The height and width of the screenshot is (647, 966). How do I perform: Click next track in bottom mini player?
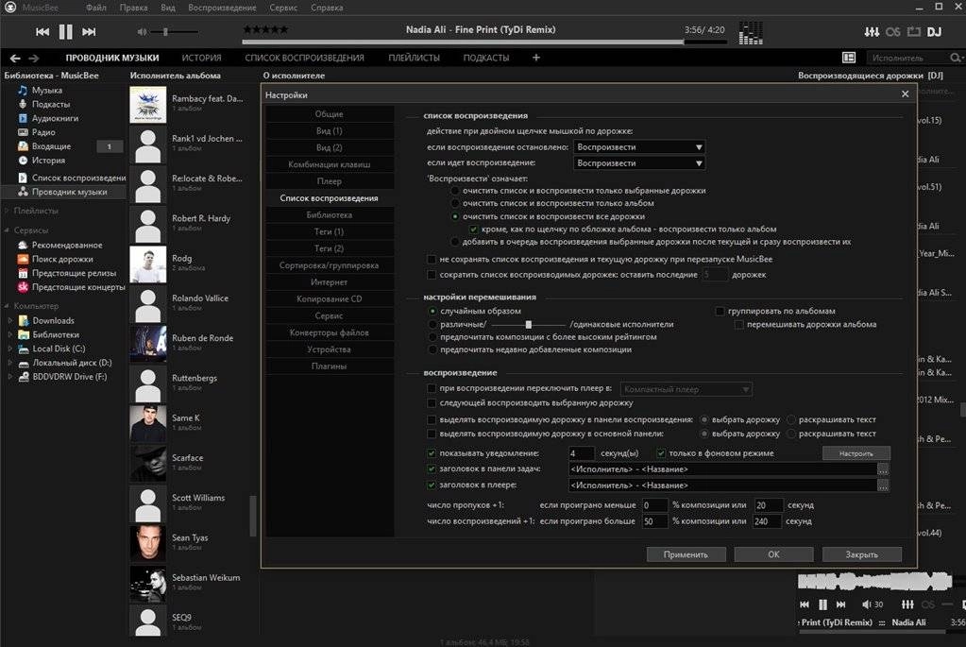coord(841,604)
